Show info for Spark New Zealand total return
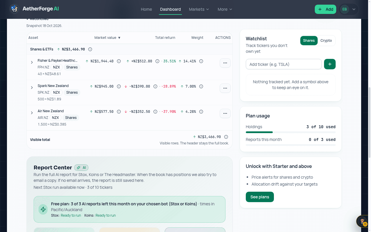The height and width of the screenshot is (232, 371). click(x=155, y=86)
